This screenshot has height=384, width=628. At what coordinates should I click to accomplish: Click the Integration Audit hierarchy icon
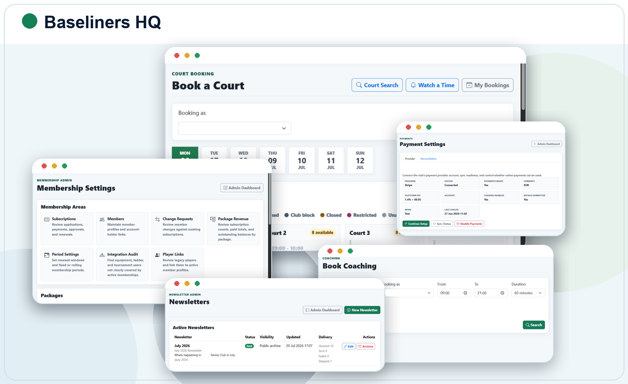click(x=102, y=255)
